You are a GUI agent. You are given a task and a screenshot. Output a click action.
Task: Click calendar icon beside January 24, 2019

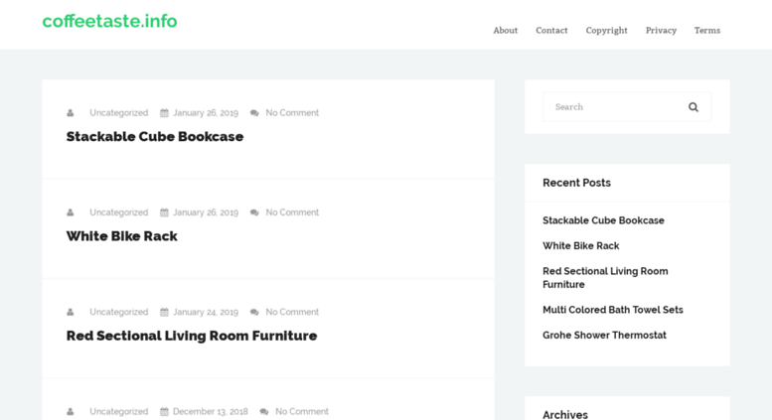tap(165, 313)
